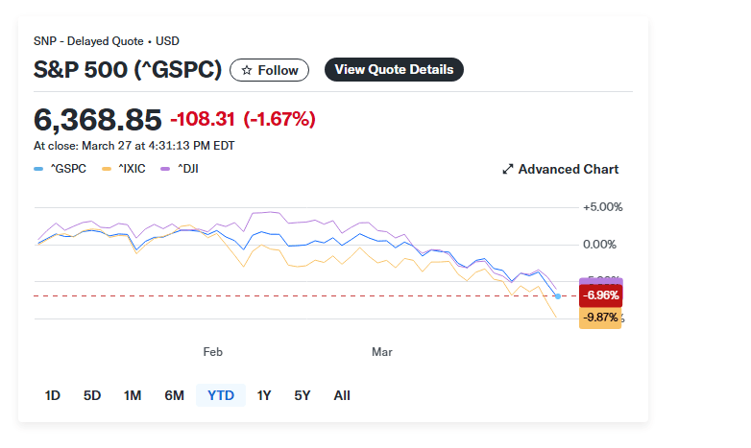Open View Quote Details
This screenshot has height=448, width=751.
[x=394, y=69]
